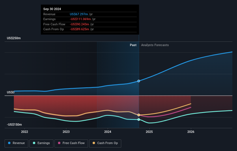The height and width of the screenshot is (151, 237).
Task: Click the 2023 x-axis label
Action: 66,132
